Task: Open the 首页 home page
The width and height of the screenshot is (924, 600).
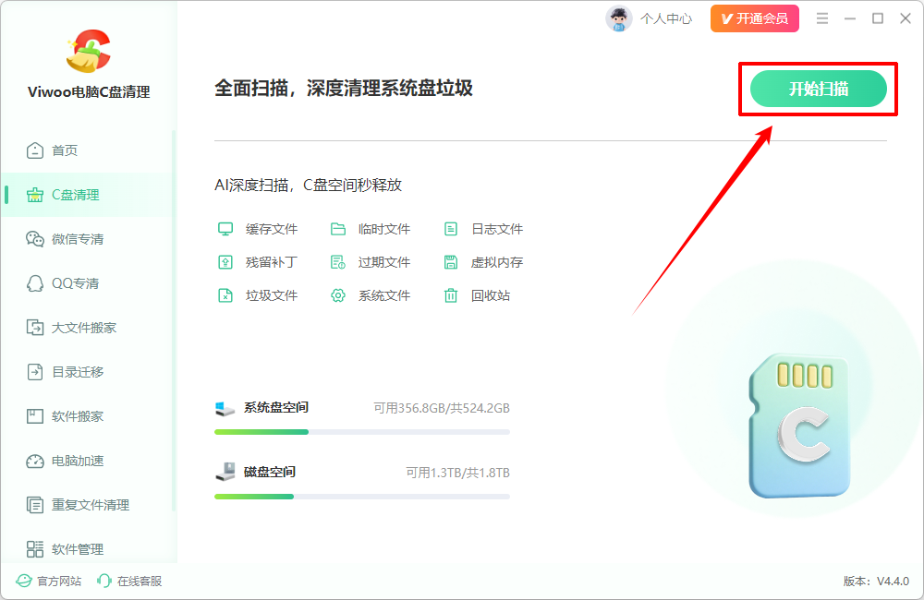Action: pyautogui.click(x=52, y=150)
